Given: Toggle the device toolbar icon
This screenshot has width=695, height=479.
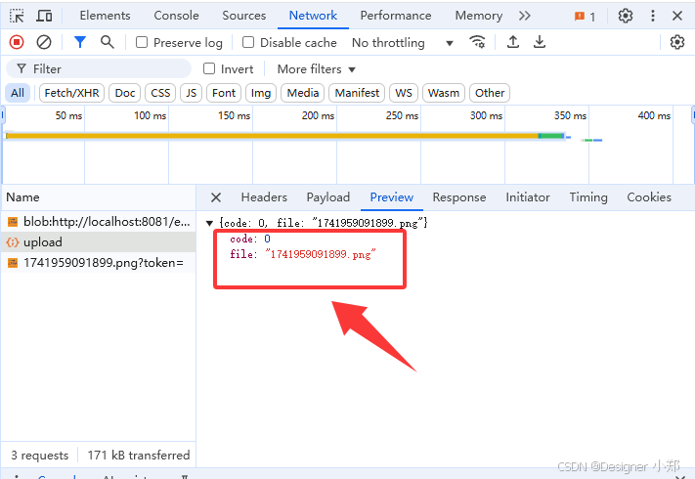Looking at the screenshot, I should [x=44, y=16].
